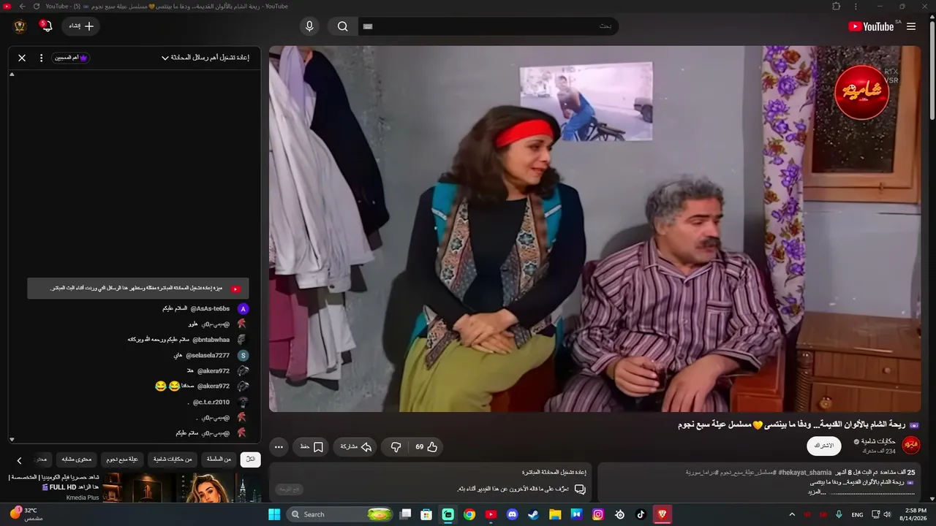Screen dimensions: 936x526
Task: Open the browser extensions puzzle icon
Action: pyautogui.click(x=837, y=6)
